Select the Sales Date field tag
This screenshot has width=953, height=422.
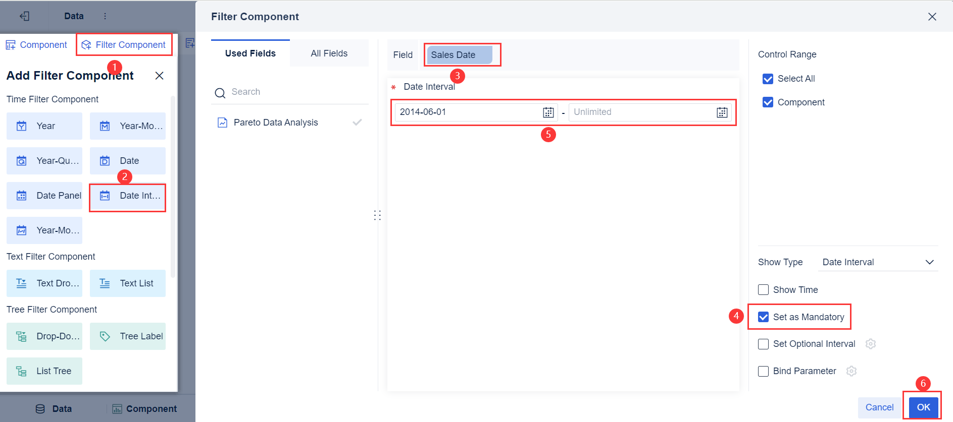click(x=460, y=55)
